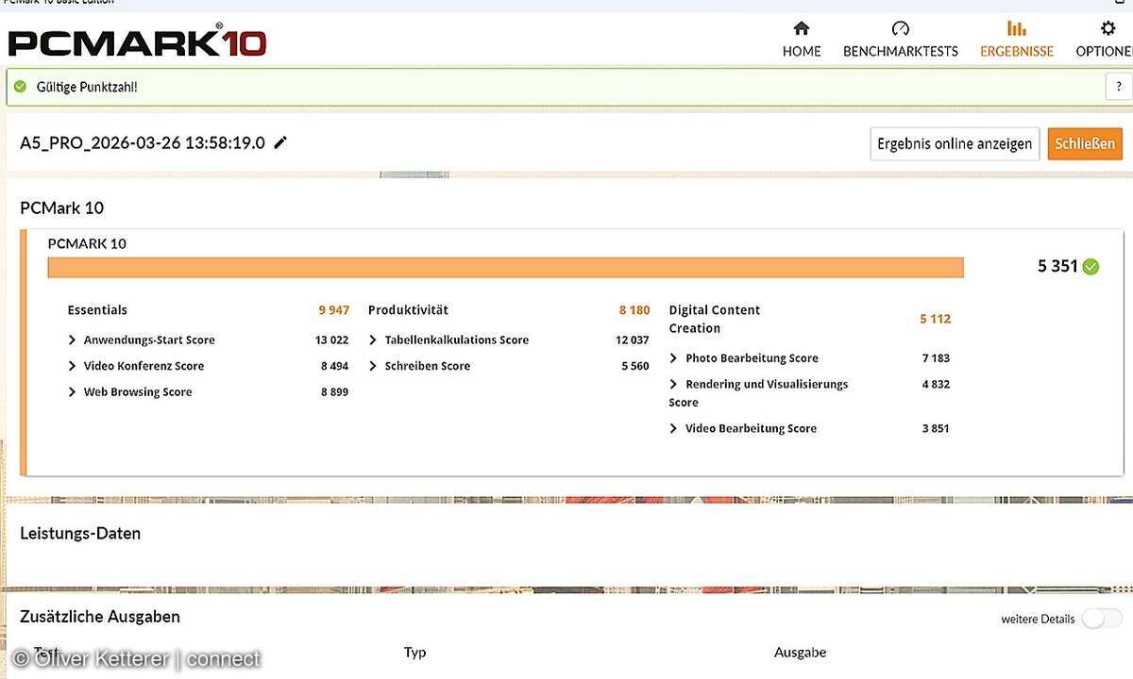Click Ergebnis online anzeigen button
Screen dimensions: 1133x679
coord(954,144)
